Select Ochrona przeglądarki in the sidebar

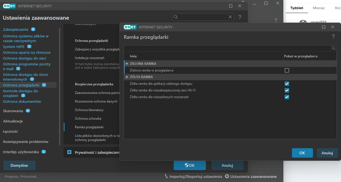21,85
